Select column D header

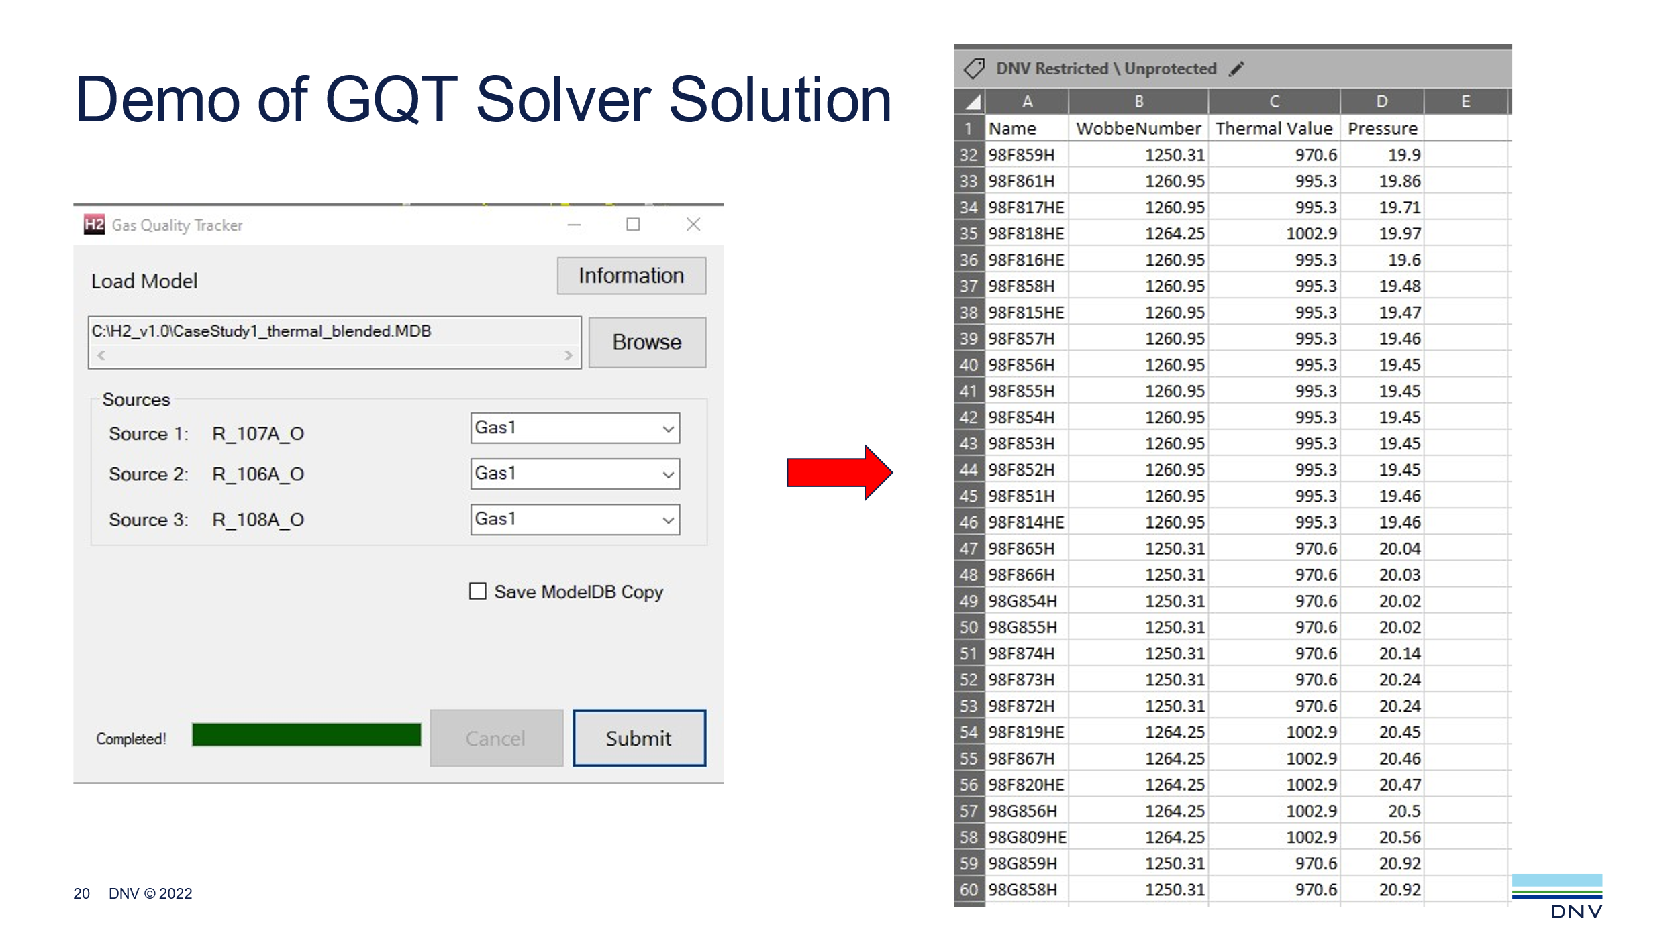pyautogui.click(x=1382, y=102)
